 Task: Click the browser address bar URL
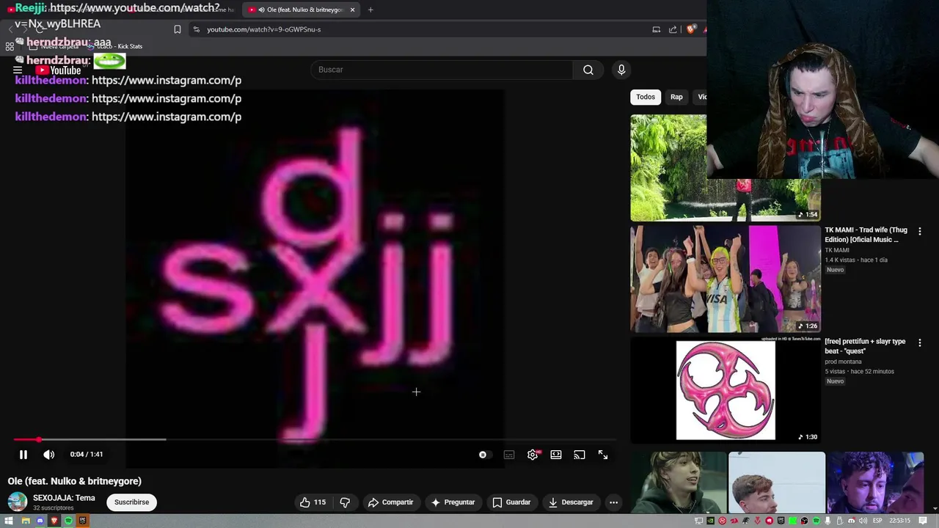point(263,29)
